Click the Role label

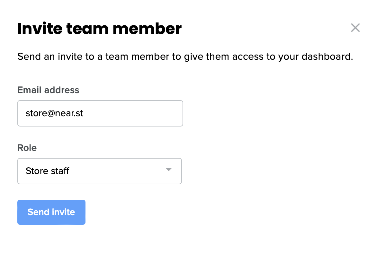point(27,148)
